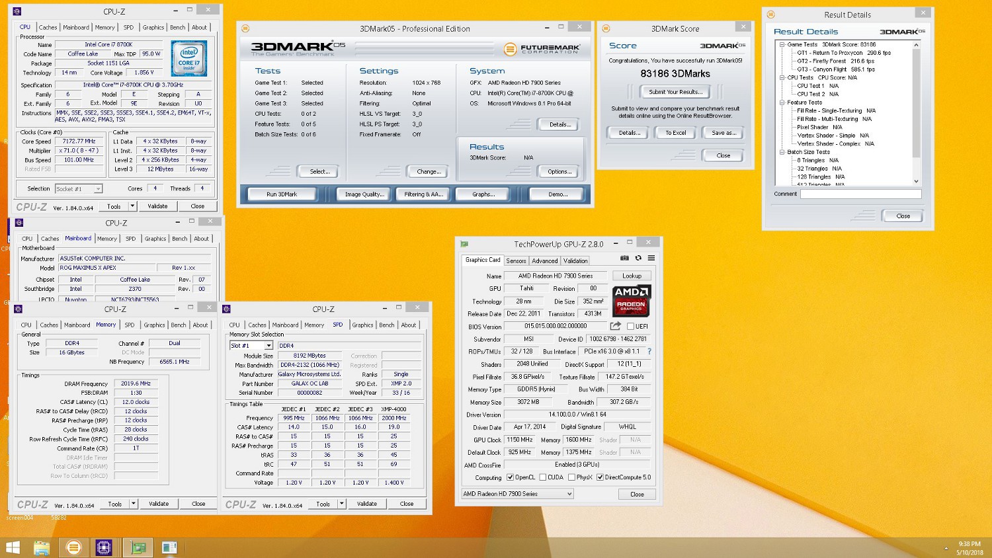
Task: Open the Graphics tab in CPU-Z Memory window
Action: (154, 325)
